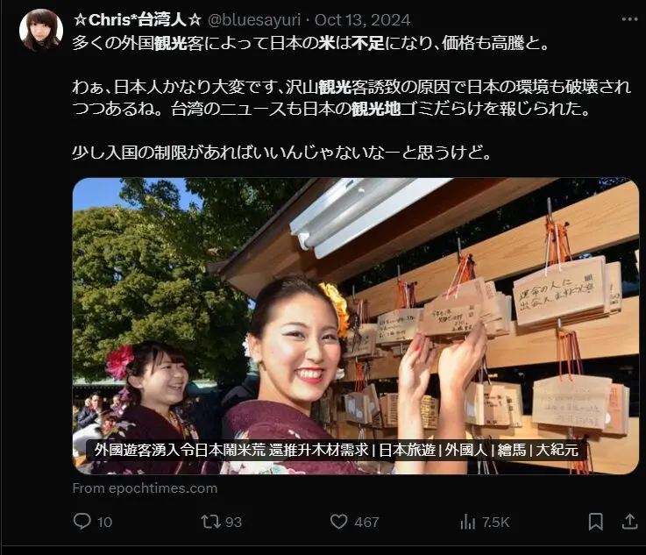Click the 'From epochtimes.com' source link
Viewport: 646px width, 555px height.
click(x=145, y=488)
